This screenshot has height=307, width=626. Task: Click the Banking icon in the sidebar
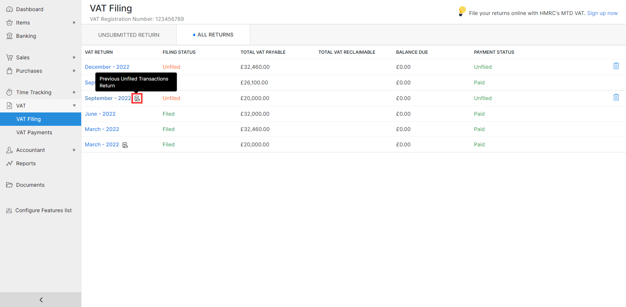(9, 36)
